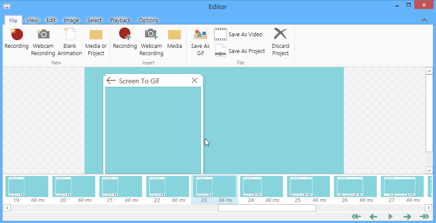Select frame 26 thumbnail

pos(355,189)
